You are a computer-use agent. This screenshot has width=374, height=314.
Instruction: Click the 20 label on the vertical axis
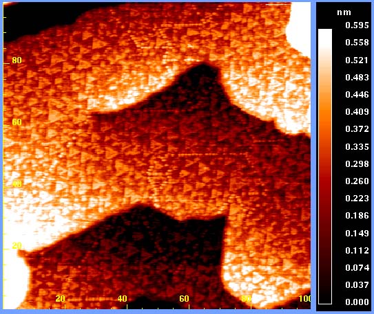[17, 246]
